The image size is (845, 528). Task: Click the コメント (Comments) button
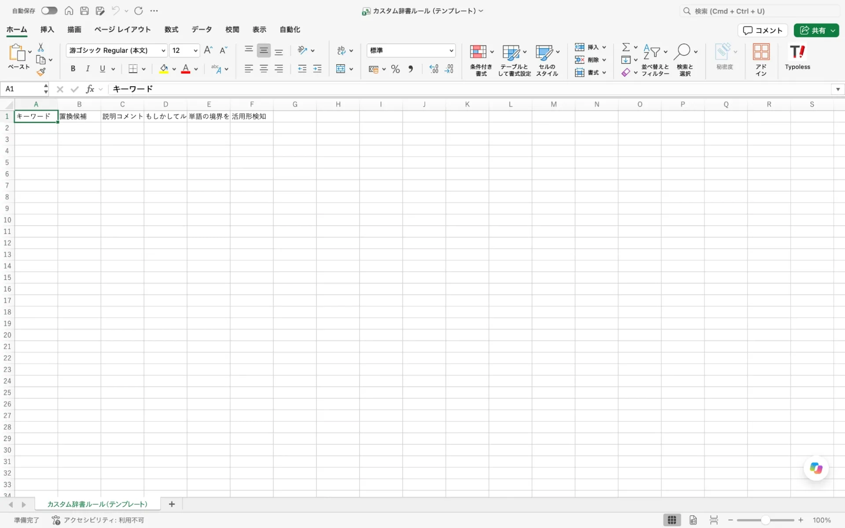[762, 30]
